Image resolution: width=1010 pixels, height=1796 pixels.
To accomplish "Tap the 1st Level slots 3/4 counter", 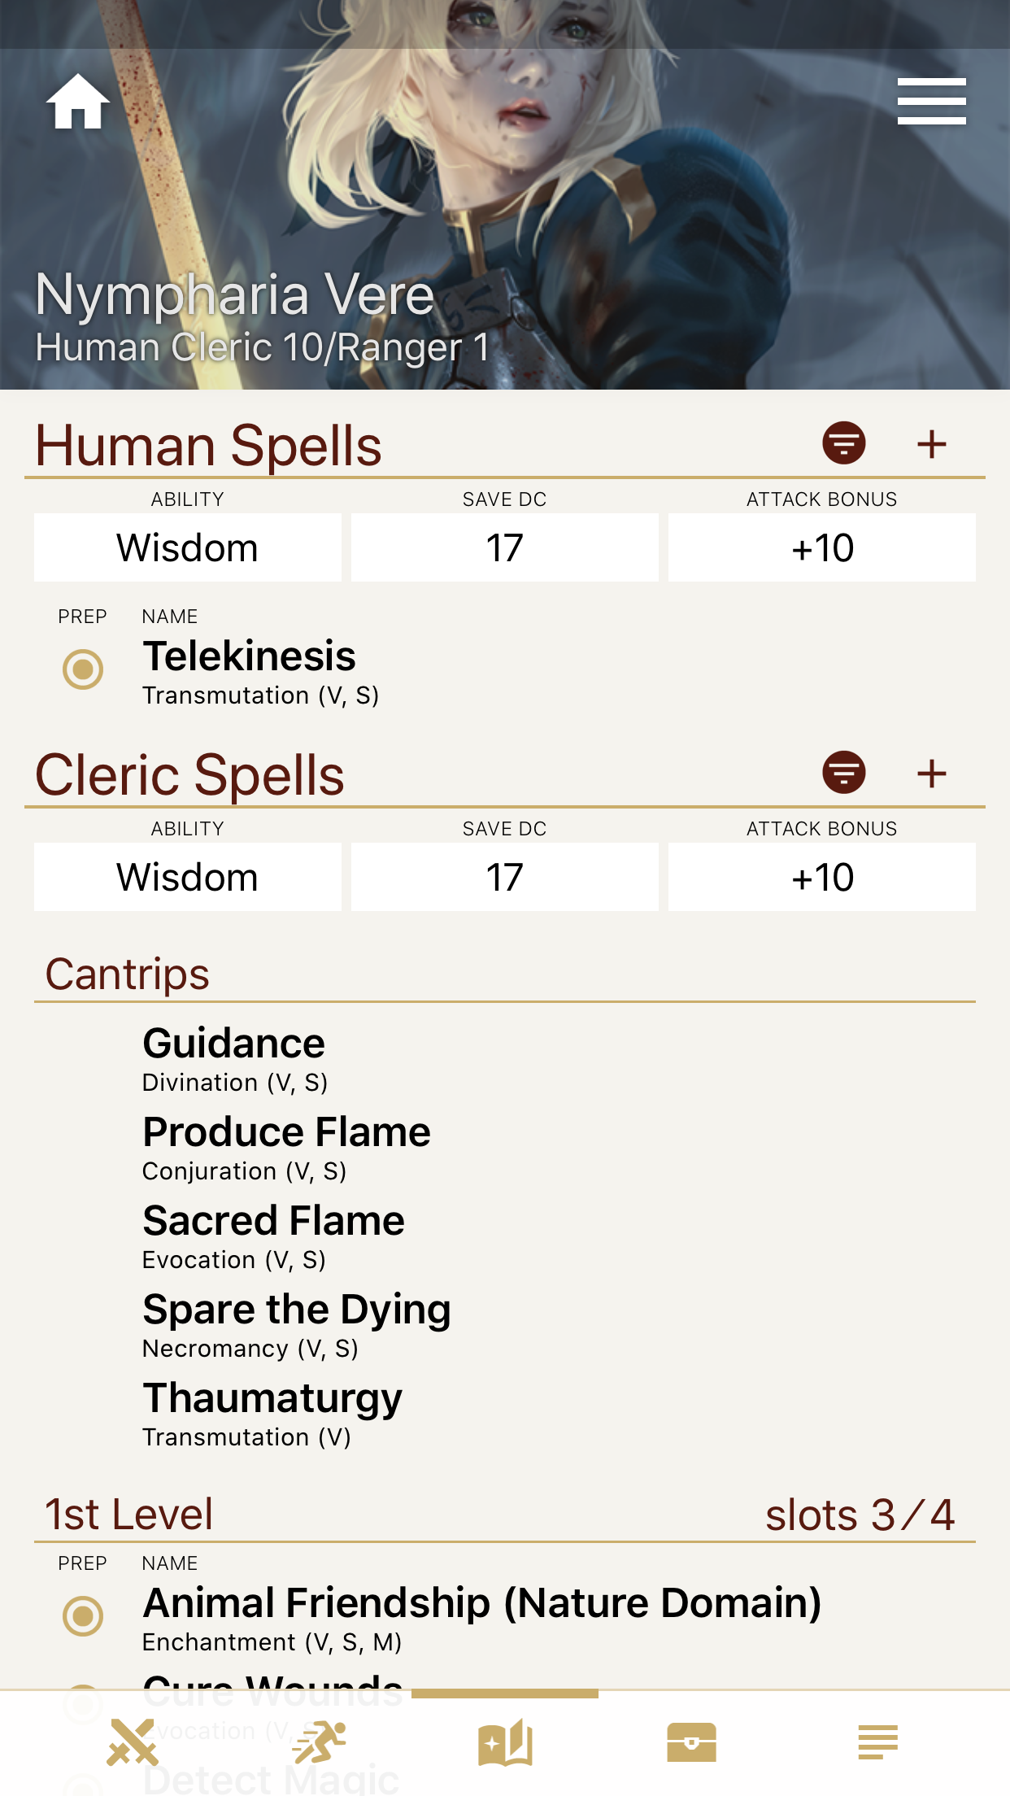I will pos(860,1515).
